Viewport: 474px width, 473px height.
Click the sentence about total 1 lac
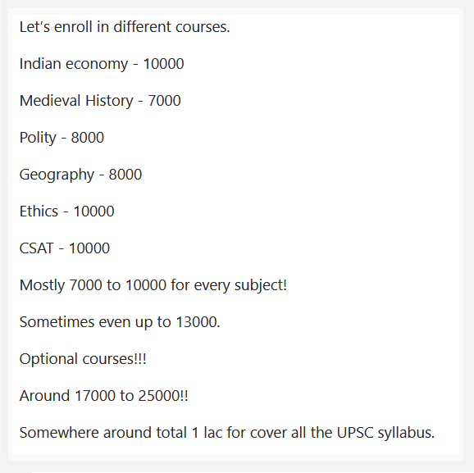pyautogui.click(x=226, y=433)
